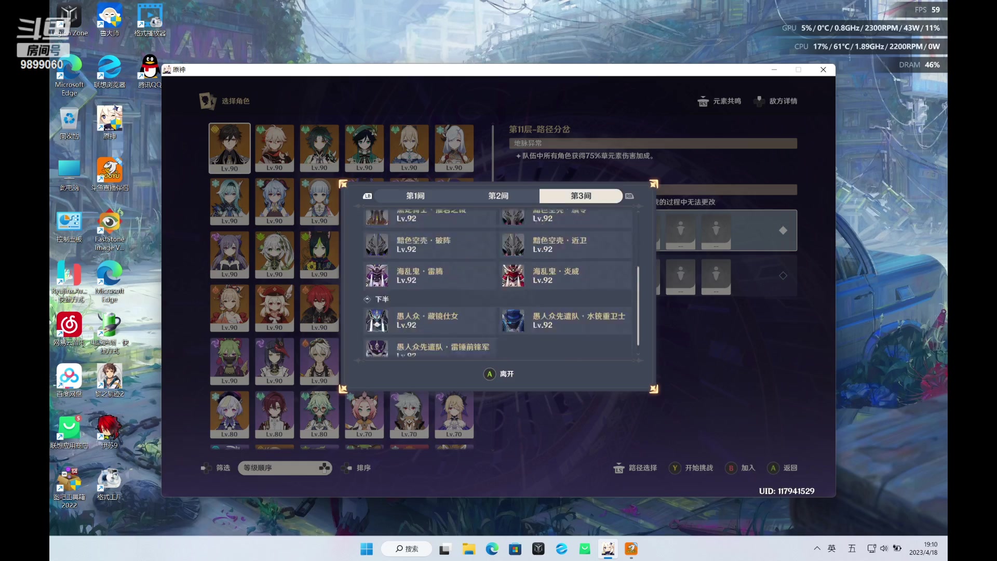
Task: Open the 斗鱼直播伴侣 desktop shortcut
Action: 110,175
